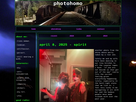Open the home link in navigation bar
136x102 pixels.
(33, 29)
